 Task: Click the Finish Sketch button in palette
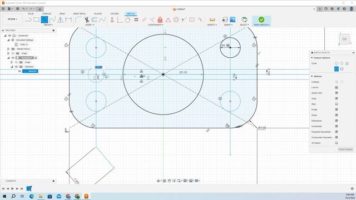tap(345, 149)
